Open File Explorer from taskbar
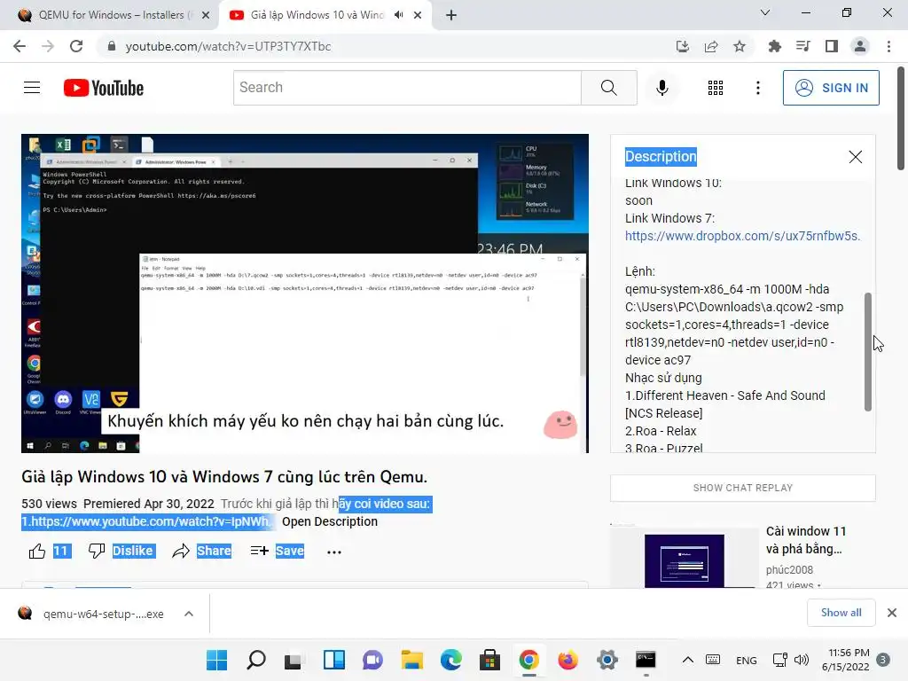Viewport: 908px width, 681px height. [411, 660]
